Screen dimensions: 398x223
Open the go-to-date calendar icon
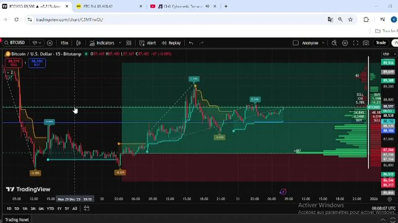[x=86, y=208]
